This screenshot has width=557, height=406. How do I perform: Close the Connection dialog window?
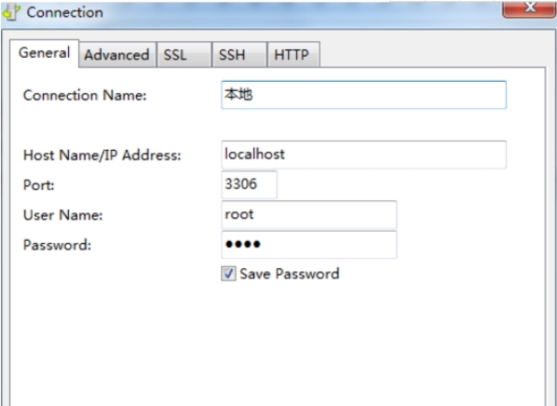point(529,8)
